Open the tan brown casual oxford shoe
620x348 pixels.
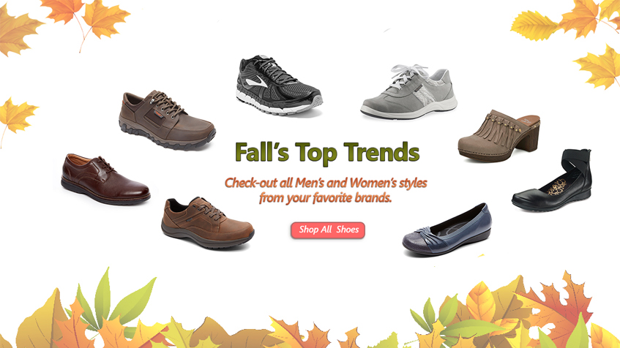point(207,222)
